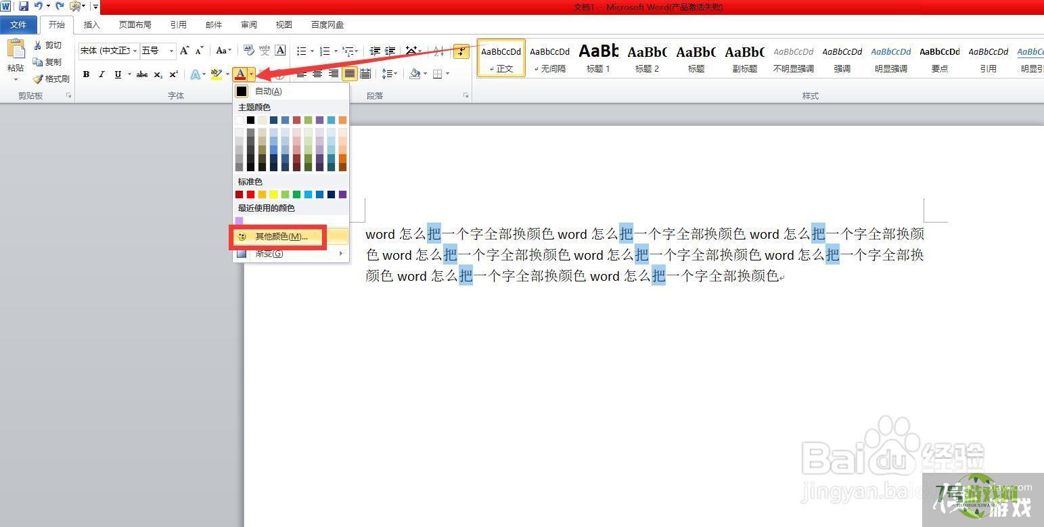Click the Save icon in quick access toolbar

(x=24, y=6)
